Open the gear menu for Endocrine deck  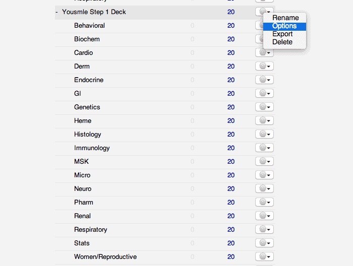click(x=264, y=80)
